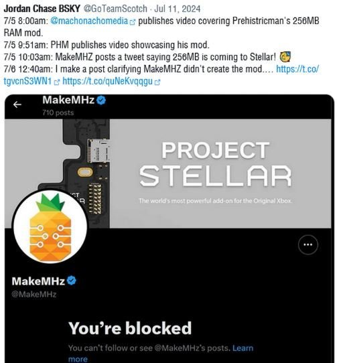Click the verified badge beside header MakeMHz
Viewport: 337px width, 363px height.
coord(101,100)
